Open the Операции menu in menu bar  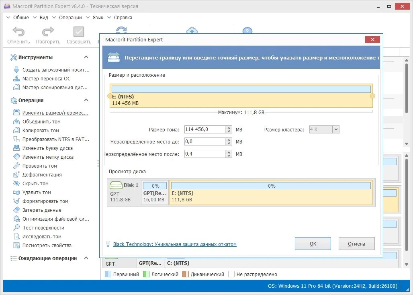pyautogui.click(x=70, y=18)
